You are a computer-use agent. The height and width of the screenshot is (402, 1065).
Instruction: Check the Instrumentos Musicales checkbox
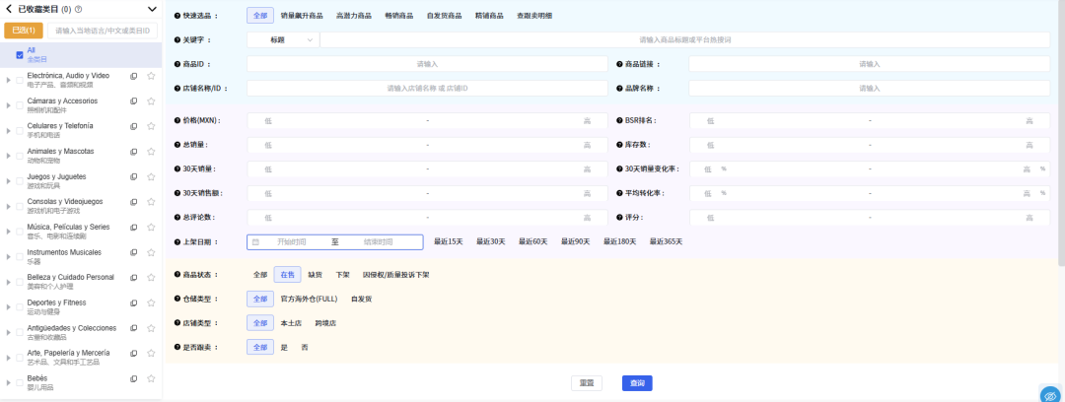20,257
